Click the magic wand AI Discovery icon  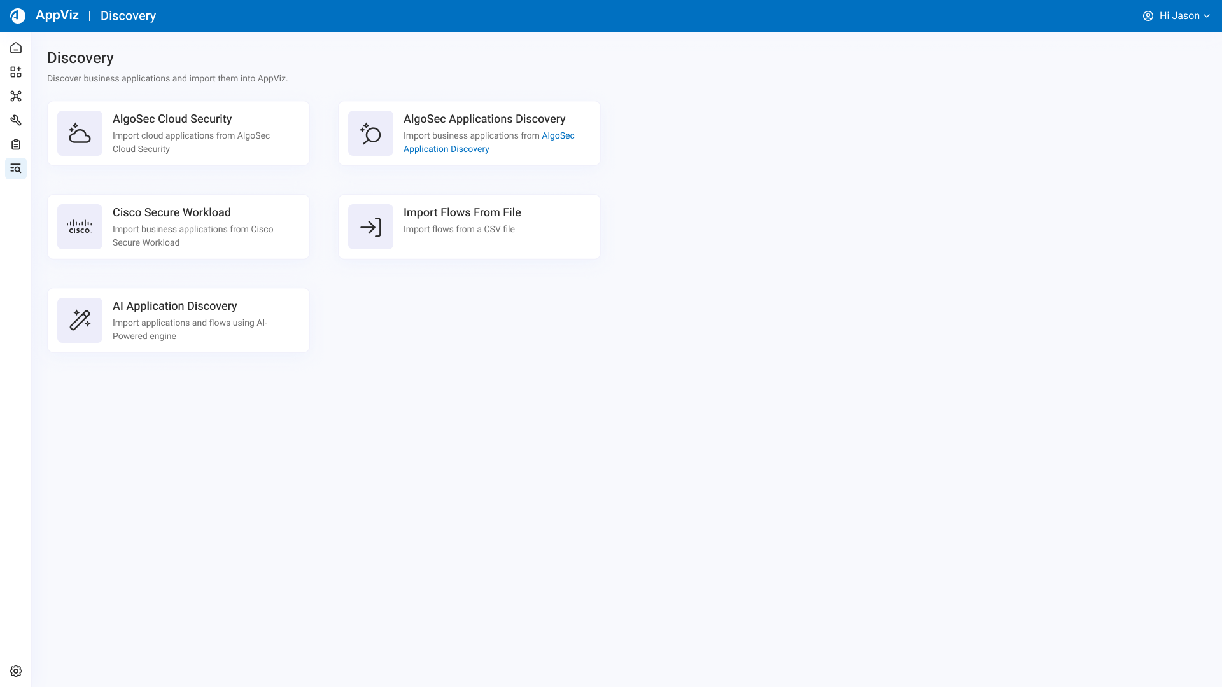coord(80,321)
